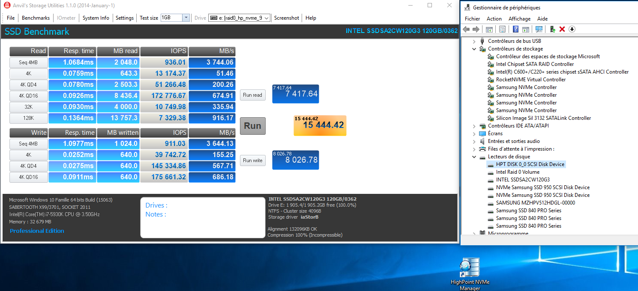Click the Anvil's Storage Utilities title bar icon

[x=7, y=6]
